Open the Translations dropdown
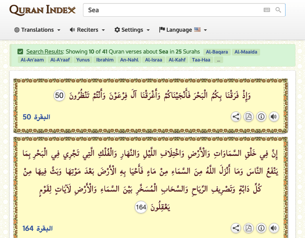The image size is (305, 238). [x=37, y=30]
